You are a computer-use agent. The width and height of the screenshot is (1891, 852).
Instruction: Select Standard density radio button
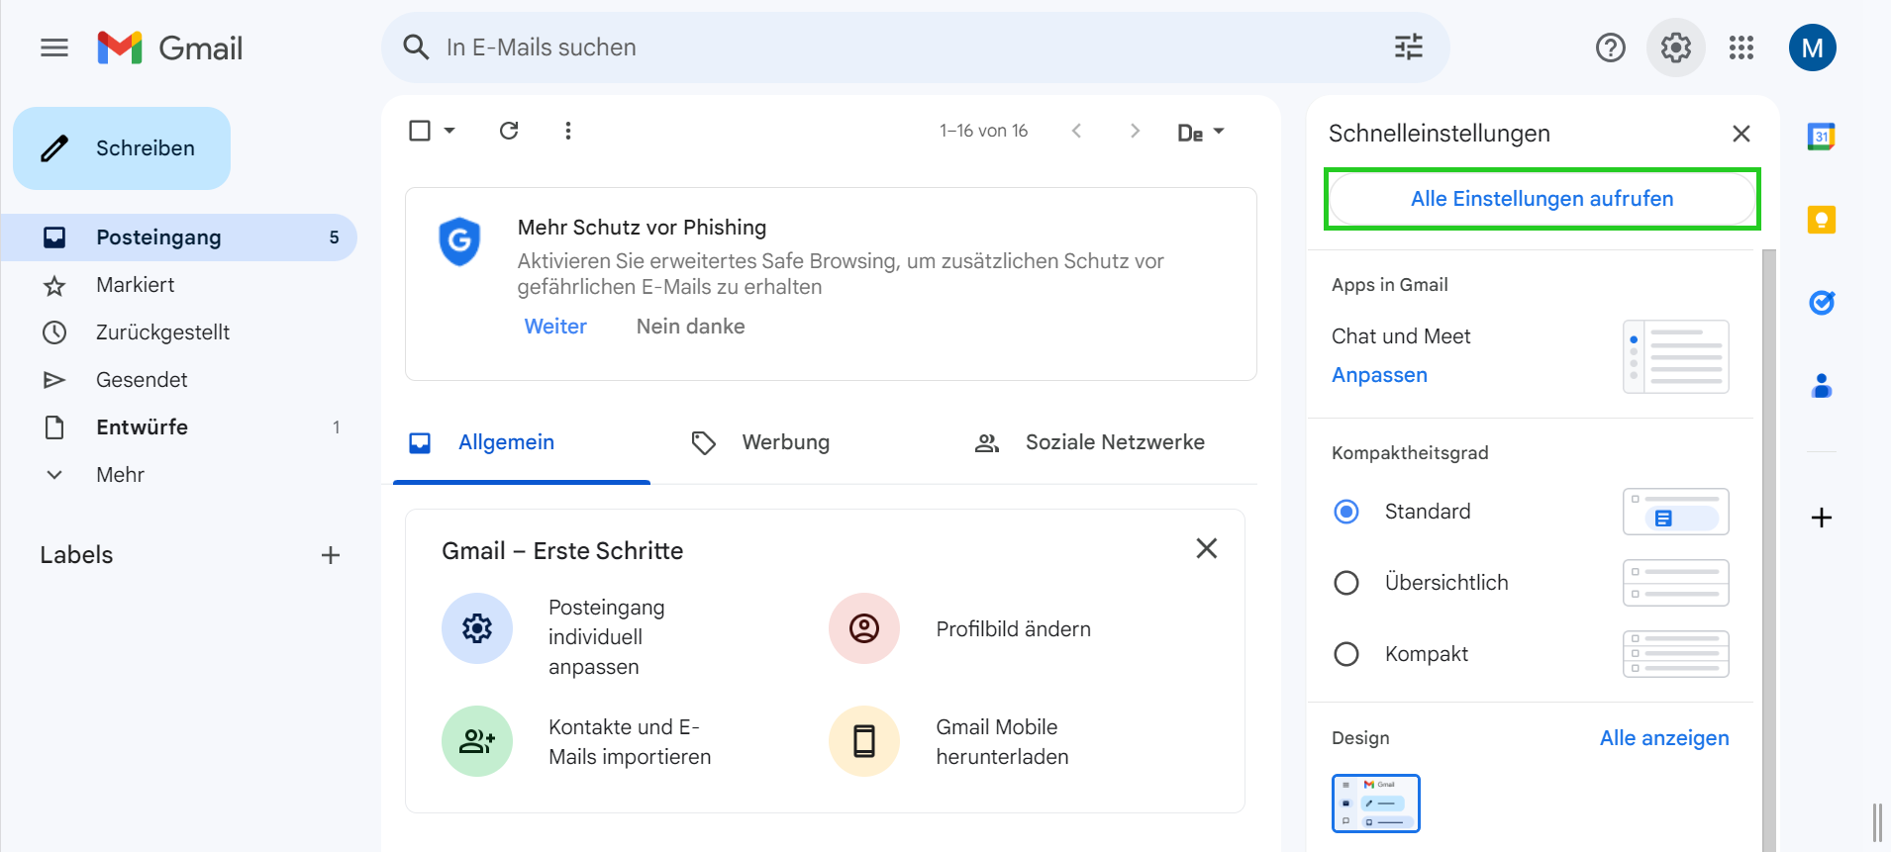point(1346,512)
